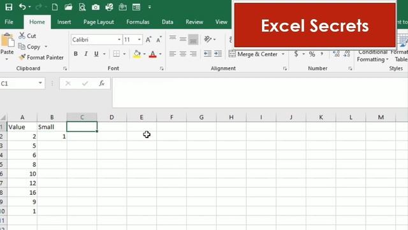The width and height of the screenshot is (408, 230).
Task: Open the View tab
Action: tap(221, 22)
